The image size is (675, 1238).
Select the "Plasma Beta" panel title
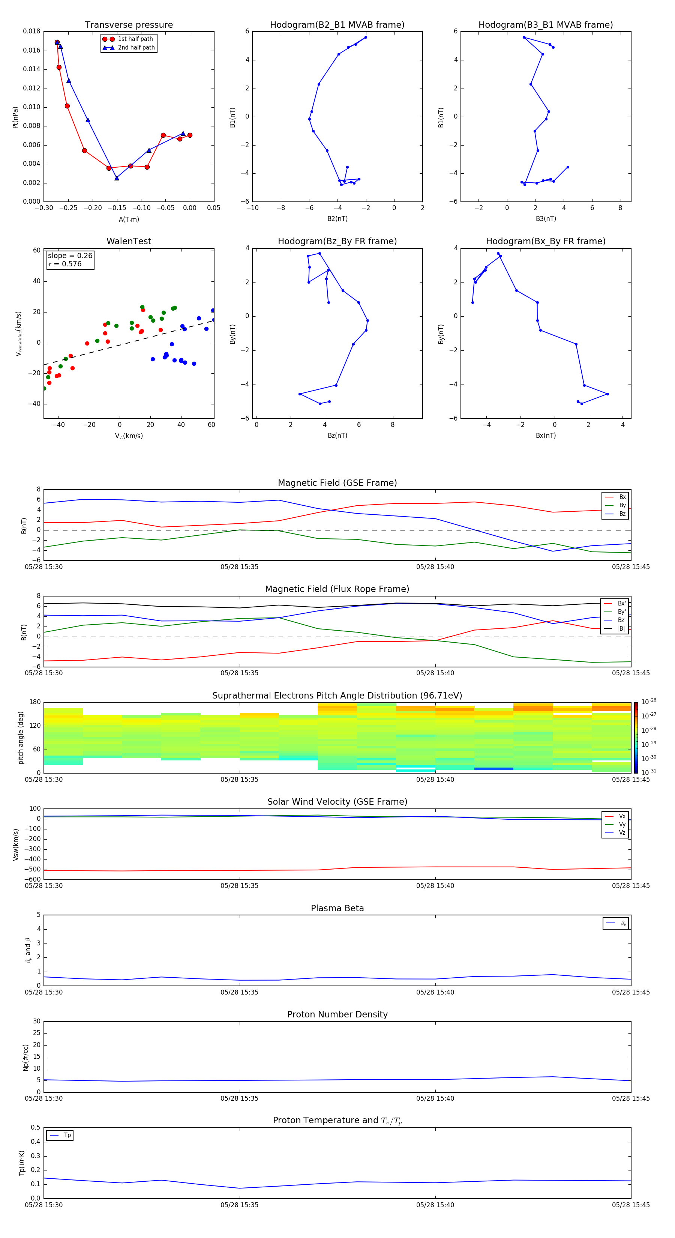[x=337, y=909]
